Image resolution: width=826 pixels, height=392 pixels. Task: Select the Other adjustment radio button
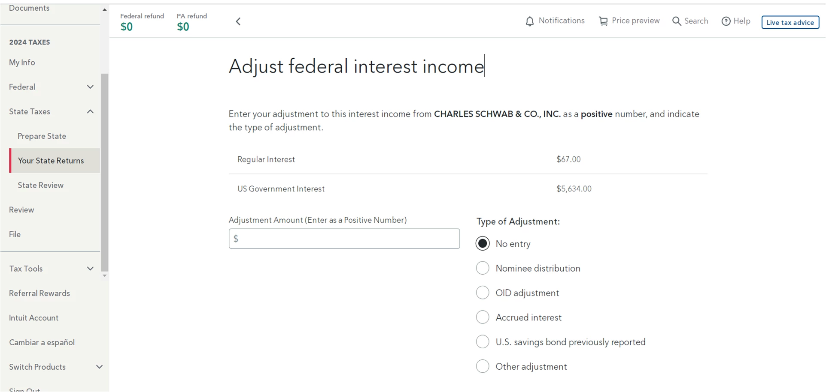(x=483, y=367)
